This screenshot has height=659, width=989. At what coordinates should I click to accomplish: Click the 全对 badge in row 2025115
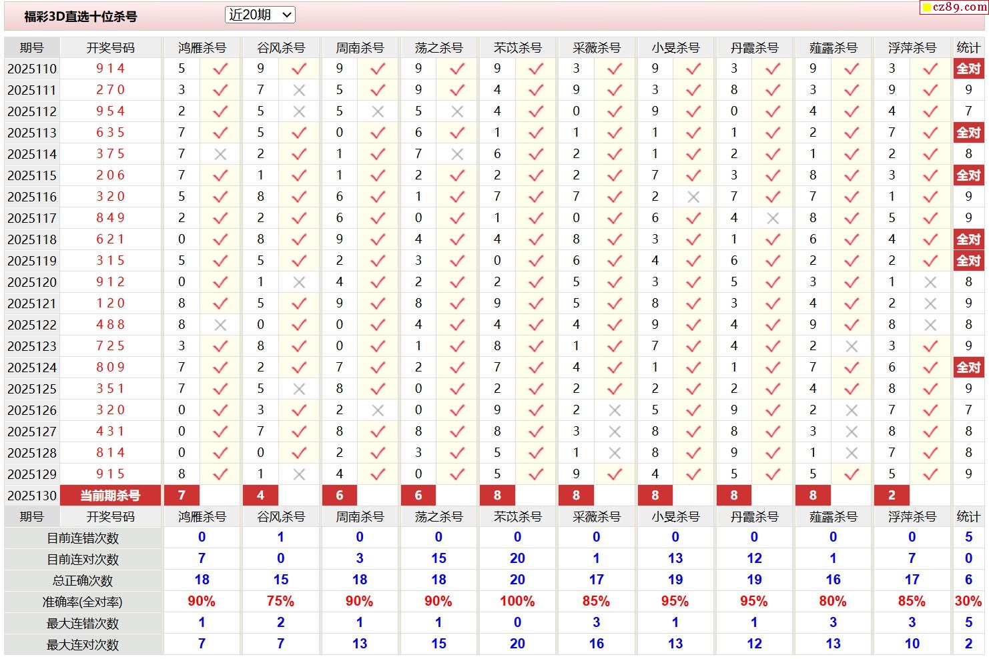(x=968, y=175)
